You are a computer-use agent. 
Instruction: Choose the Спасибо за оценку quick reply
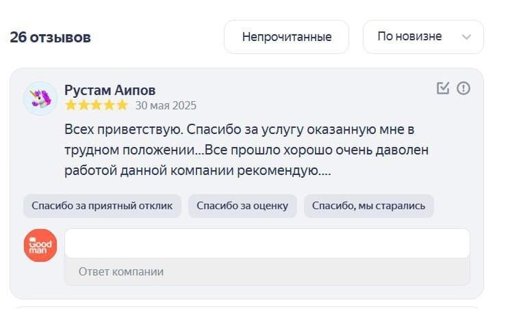pyautogui.click(x=242, y=206)
